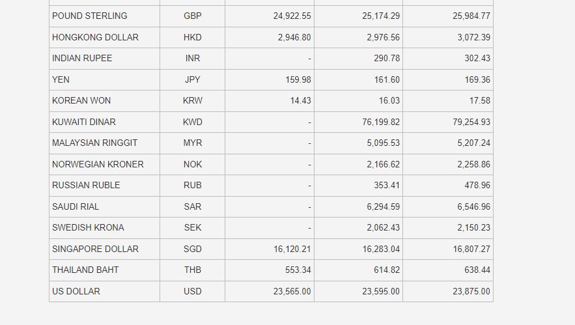Click the SGD currency code cell
The height and width of the screenshot is (325, 575).
(x=193, y=249)
